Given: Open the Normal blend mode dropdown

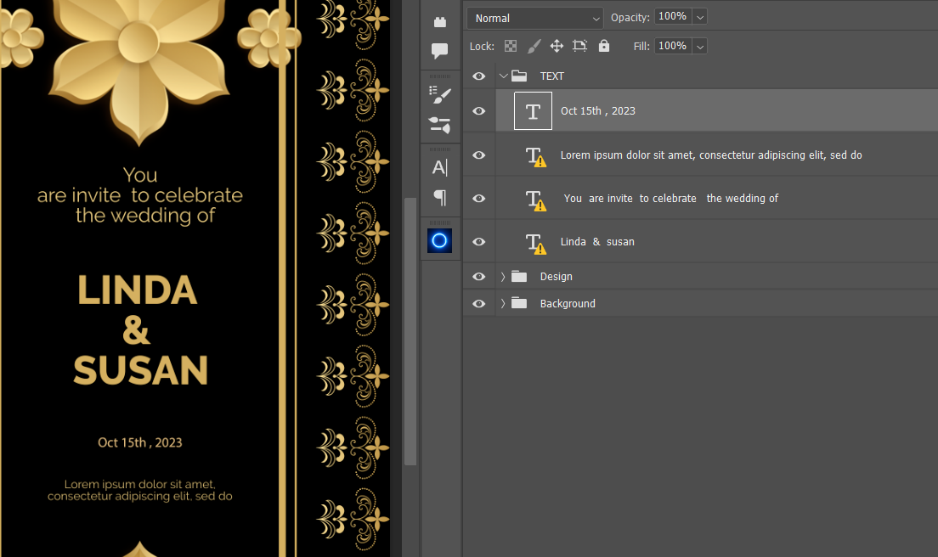Looking at the screenshot, I should (x=534, y=18).
